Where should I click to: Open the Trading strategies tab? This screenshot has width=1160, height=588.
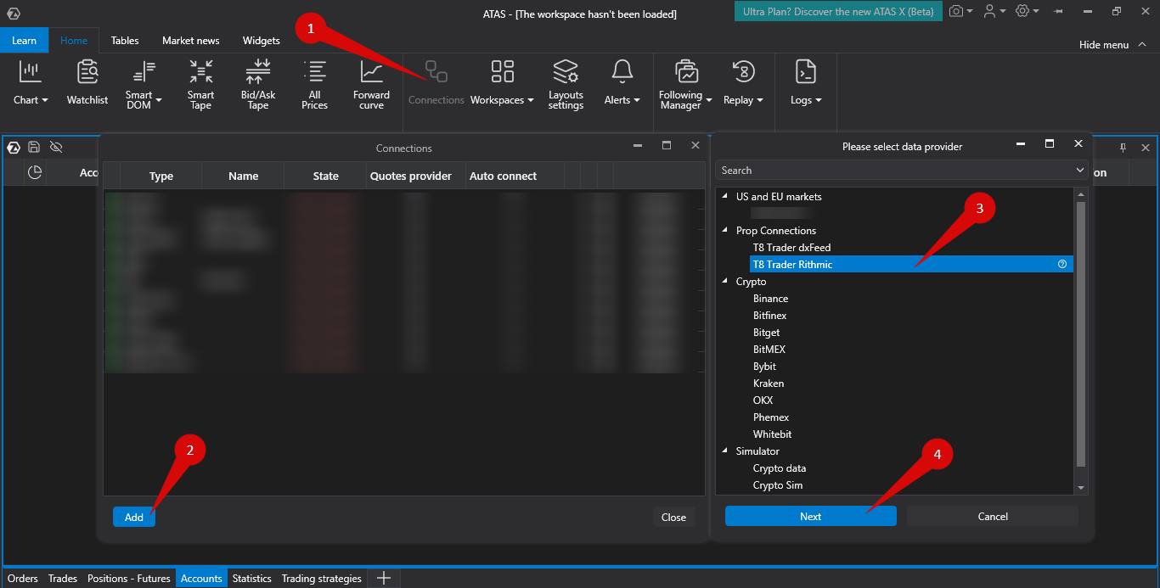click(322, 578)
